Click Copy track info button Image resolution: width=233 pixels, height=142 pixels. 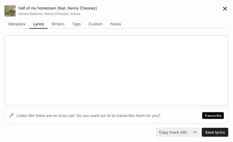pos(173,132)
